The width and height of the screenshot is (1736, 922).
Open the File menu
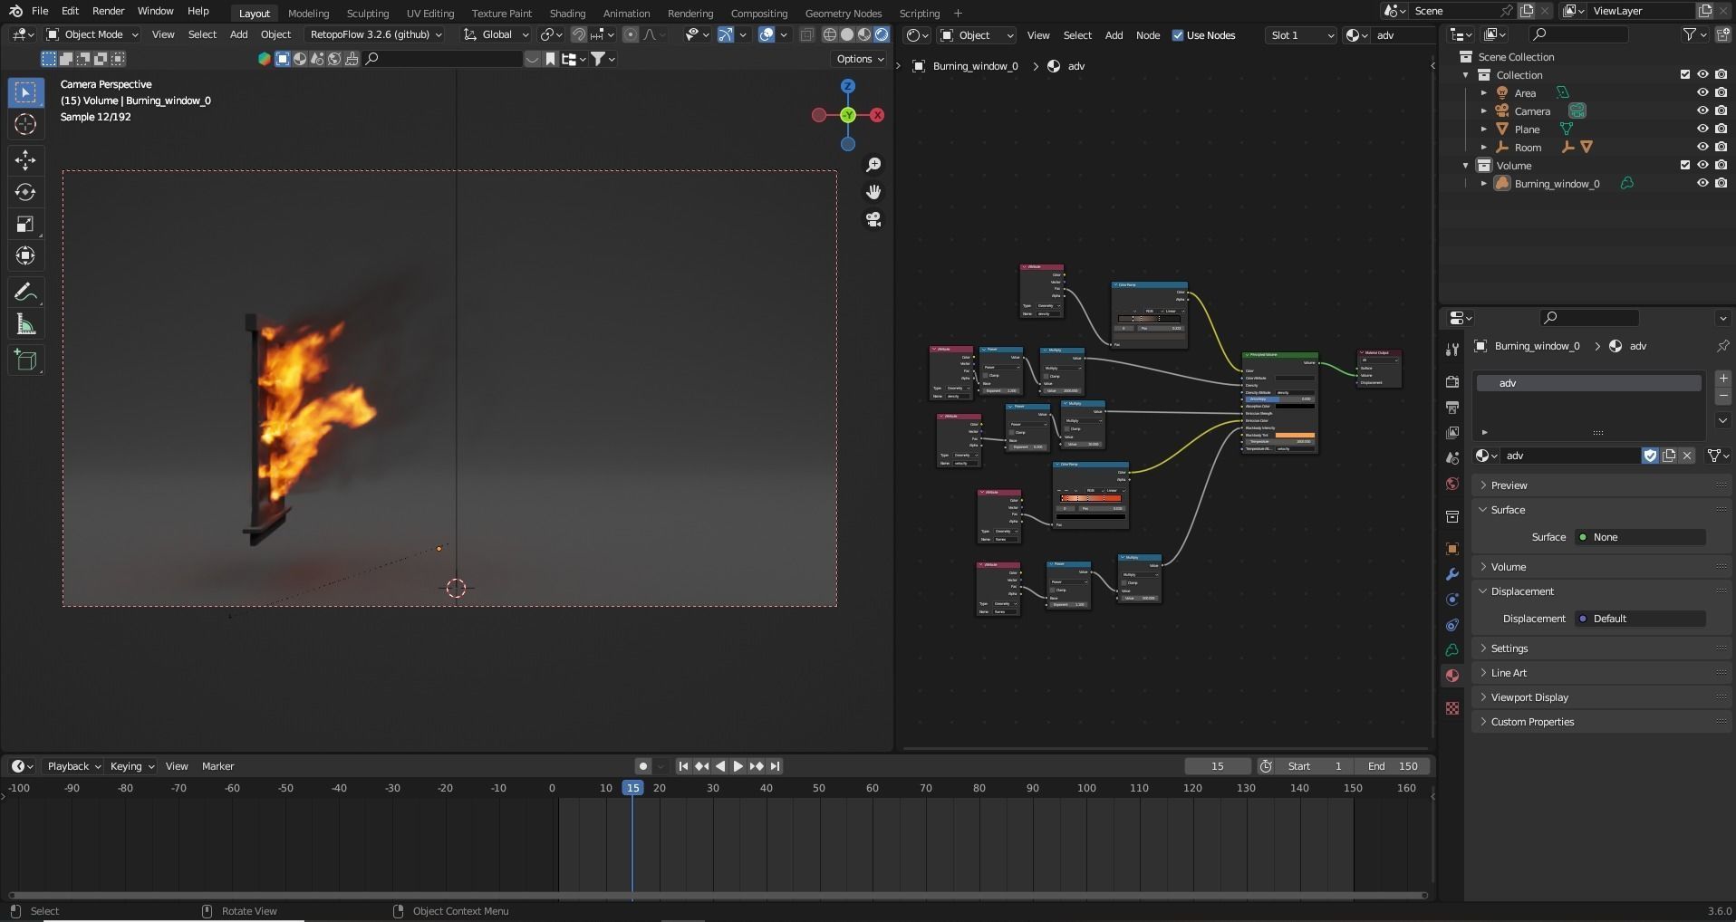point(40,11)
